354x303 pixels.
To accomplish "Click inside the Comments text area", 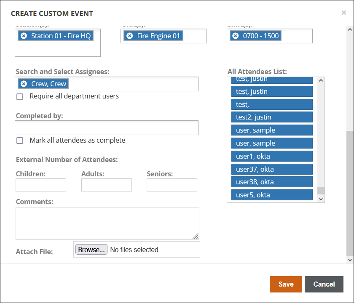I will [107, 223].
